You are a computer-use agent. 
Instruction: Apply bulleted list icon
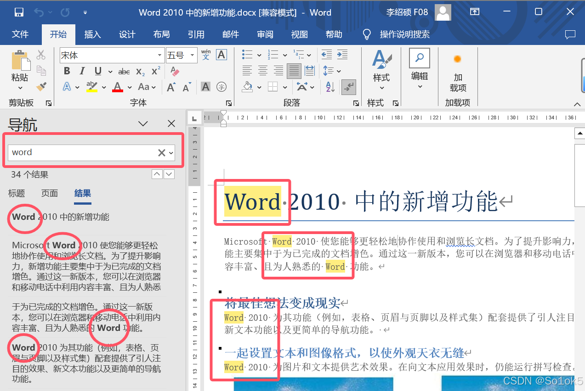tap(247, 55)
